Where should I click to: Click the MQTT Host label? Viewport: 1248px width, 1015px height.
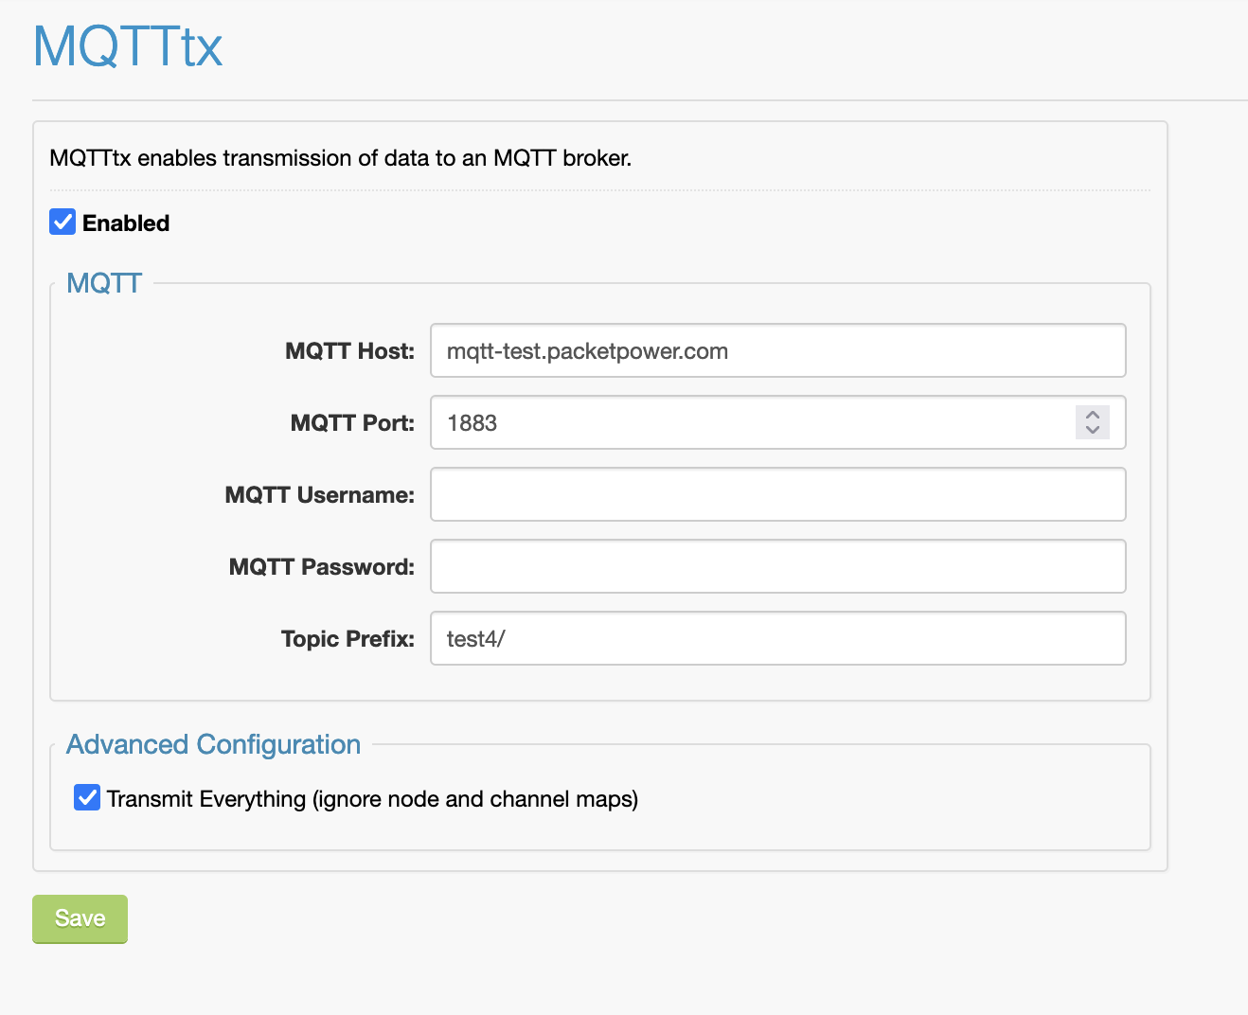[x=349, y=351]
